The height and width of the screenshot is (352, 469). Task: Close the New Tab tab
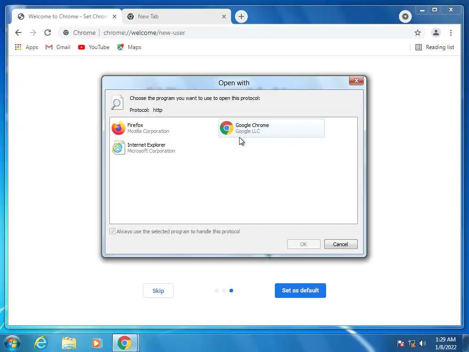[x=224, y=16]
